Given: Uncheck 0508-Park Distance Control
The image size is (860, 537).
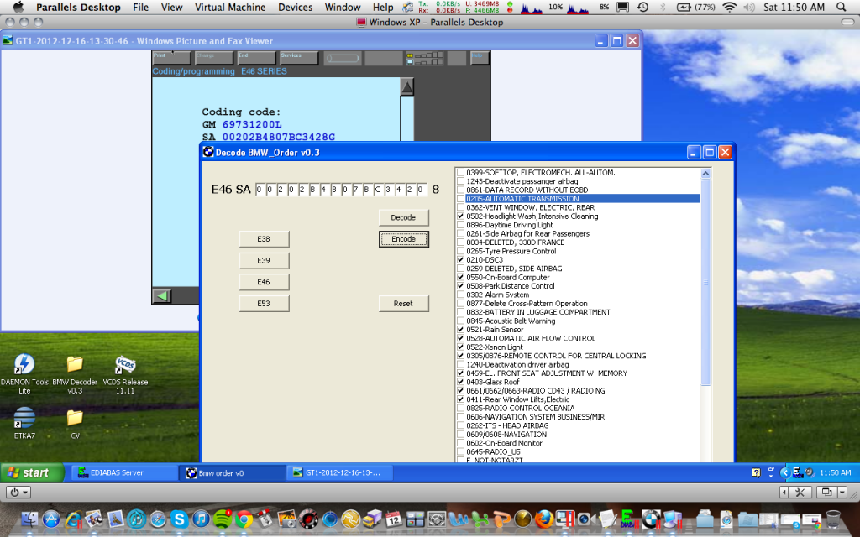Looking at the screenshot, I should point(461,286).
